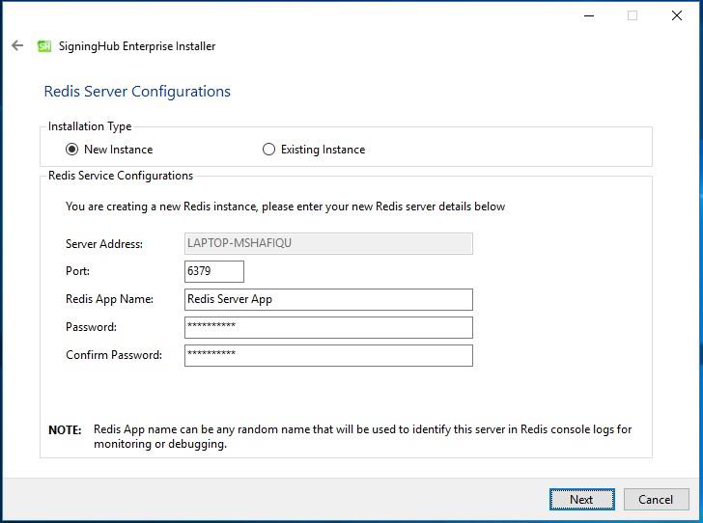Minimize the installer window
Viewport: 703px width, 523px height.
click(x=589, y=15)
